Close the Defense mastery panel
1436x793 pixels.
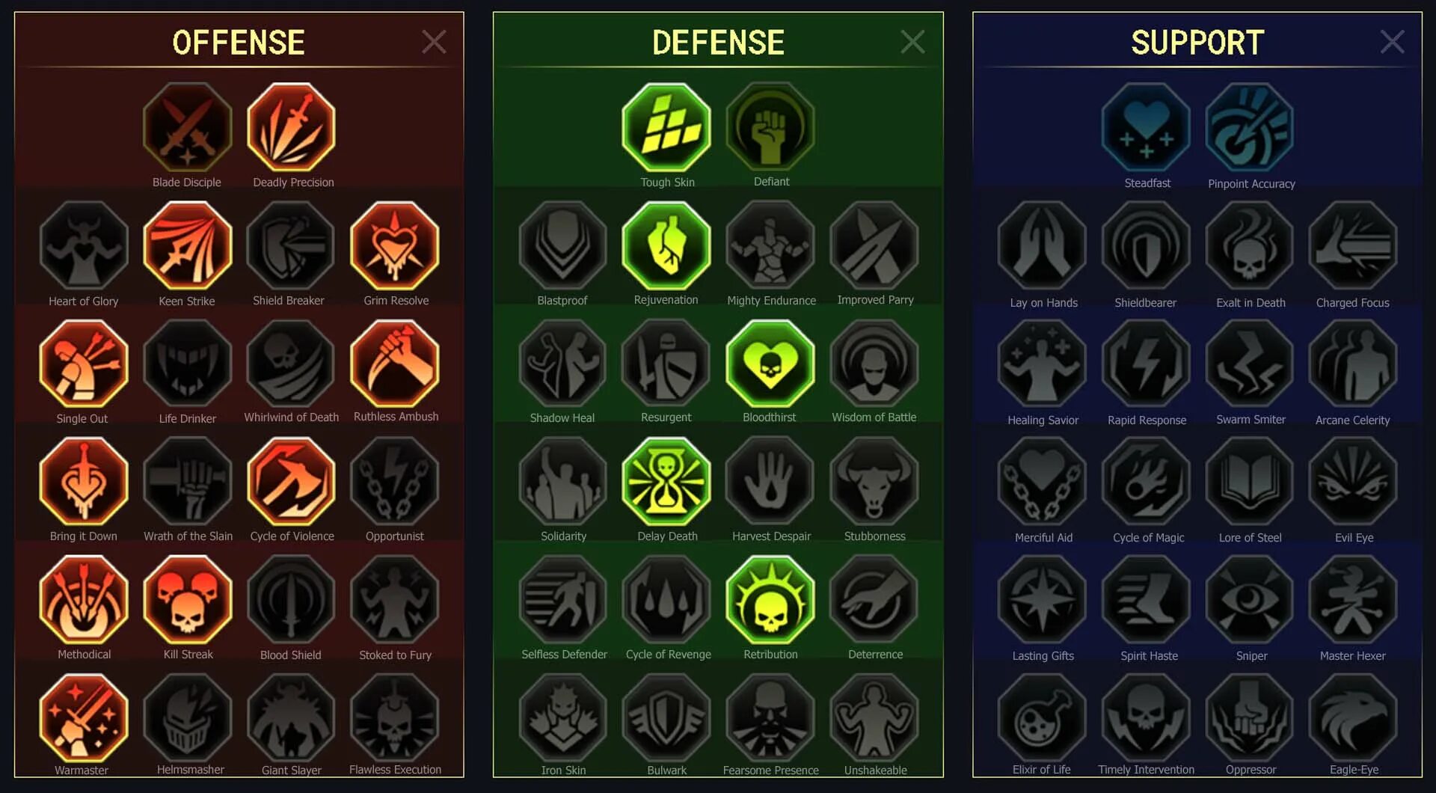click(912, 42)
